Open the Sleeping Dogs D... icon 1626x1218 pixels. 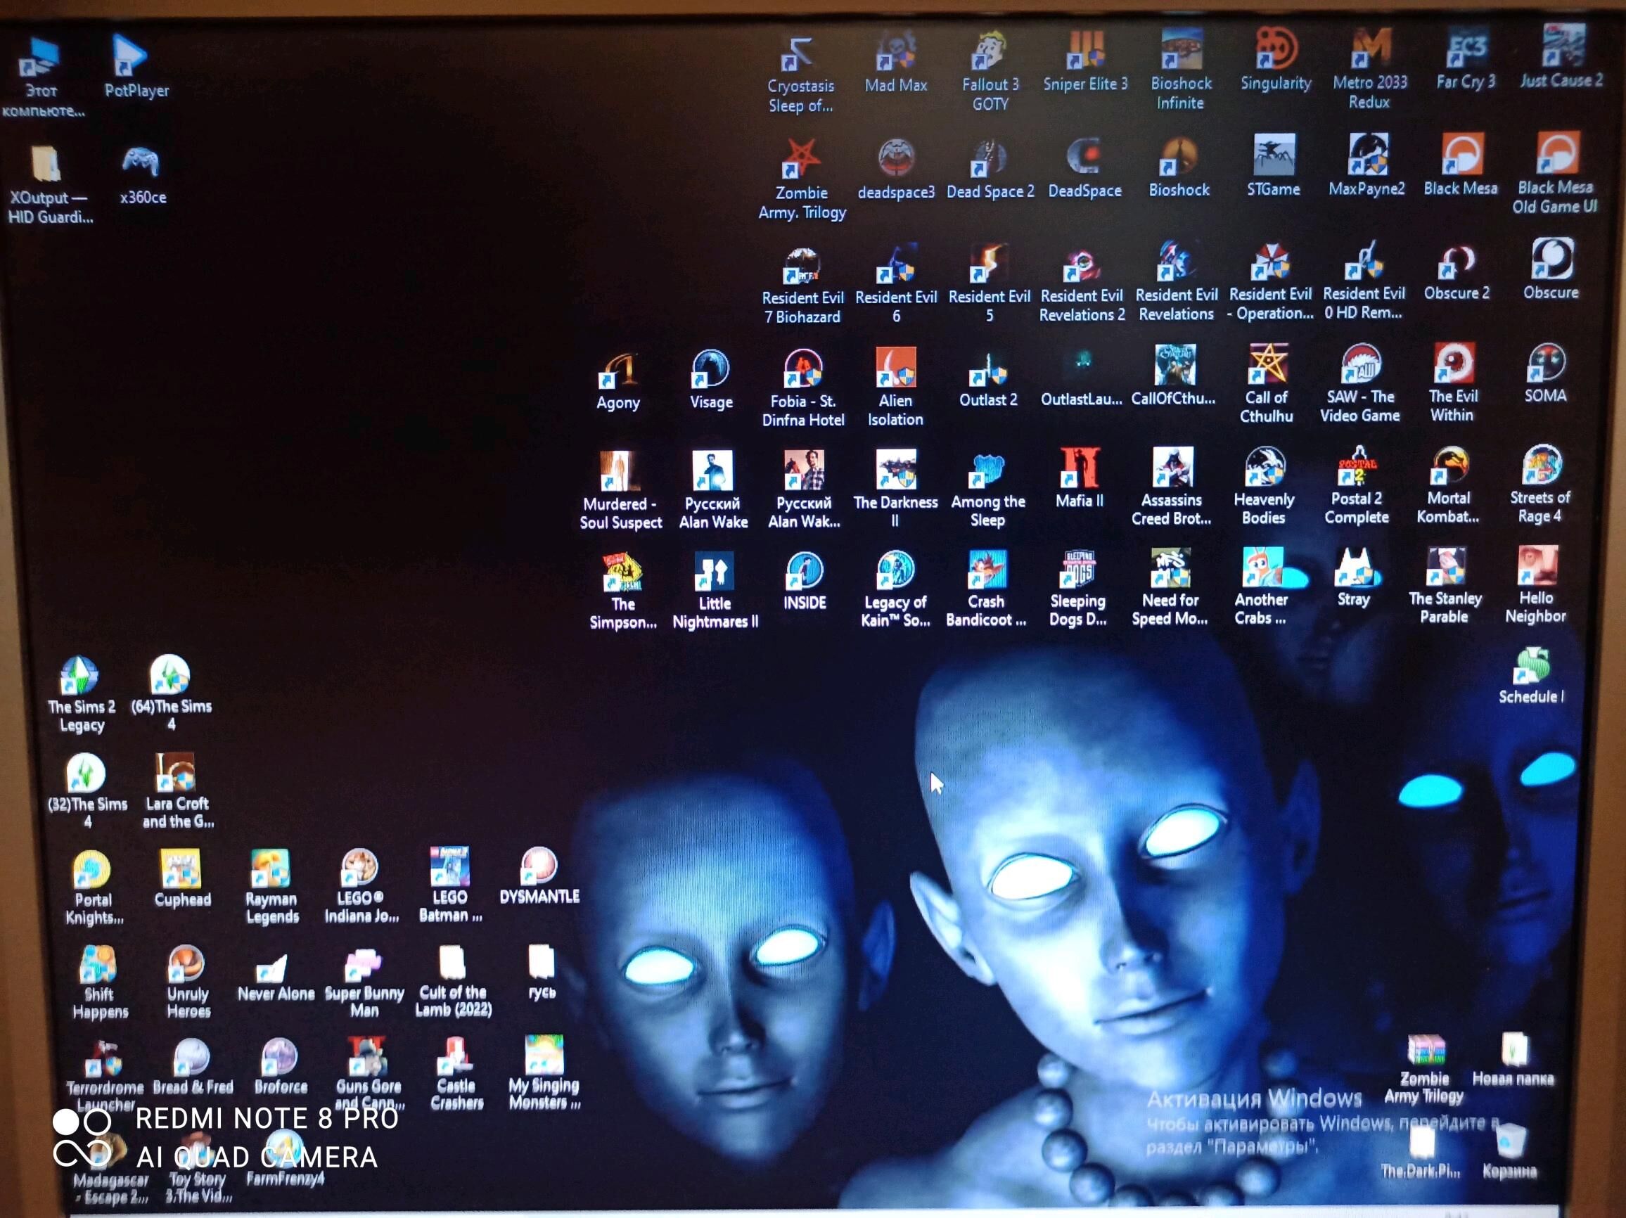(x=1077, y=570)
